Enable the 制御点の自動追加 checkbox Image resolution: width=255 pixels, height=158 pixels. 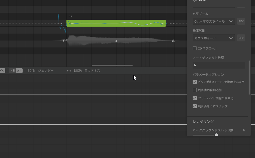point(195,90)
